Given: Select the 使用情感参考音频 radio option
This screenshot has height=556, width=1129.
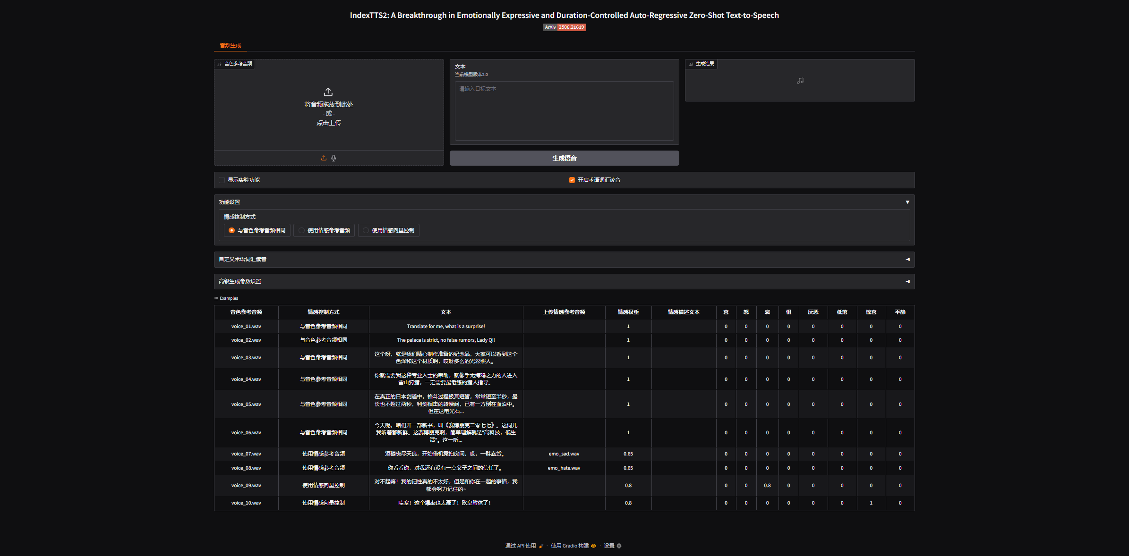Looking at the screenshot, I should click(301, 230).
